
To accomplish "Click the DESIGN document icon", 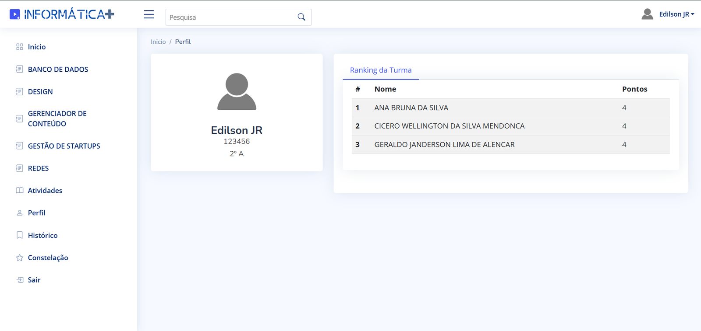I will [20, 91].
